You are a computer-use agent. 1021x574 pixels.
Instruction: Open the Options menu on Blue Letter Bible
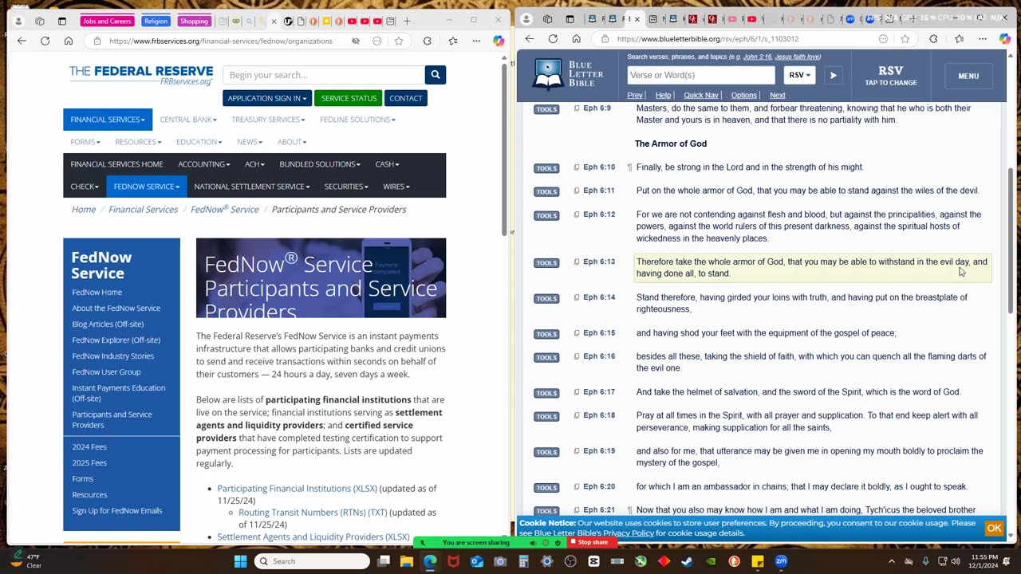(x=743, y=96)
